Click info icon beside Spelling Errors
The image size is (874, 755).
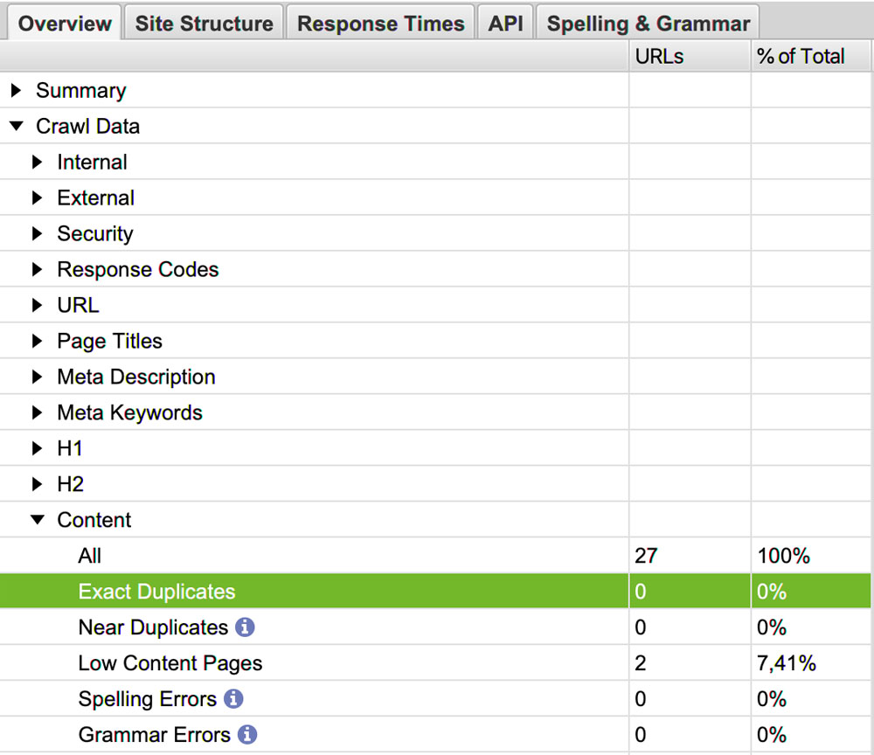pos(233,699)
